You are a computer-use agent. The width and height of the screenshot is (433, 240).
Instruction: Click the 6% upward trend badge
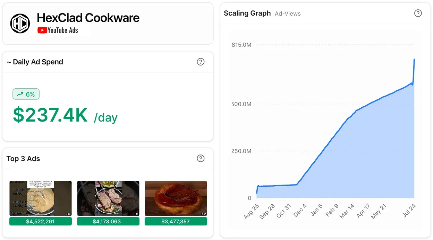(26, 94)
